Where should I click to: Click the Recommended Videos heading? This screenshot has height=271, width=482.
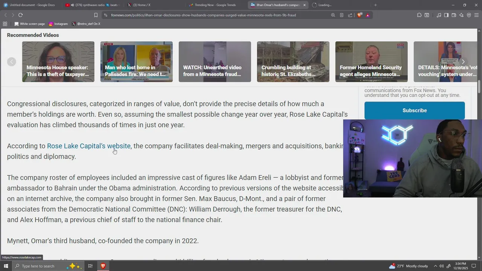pos(33,35)
